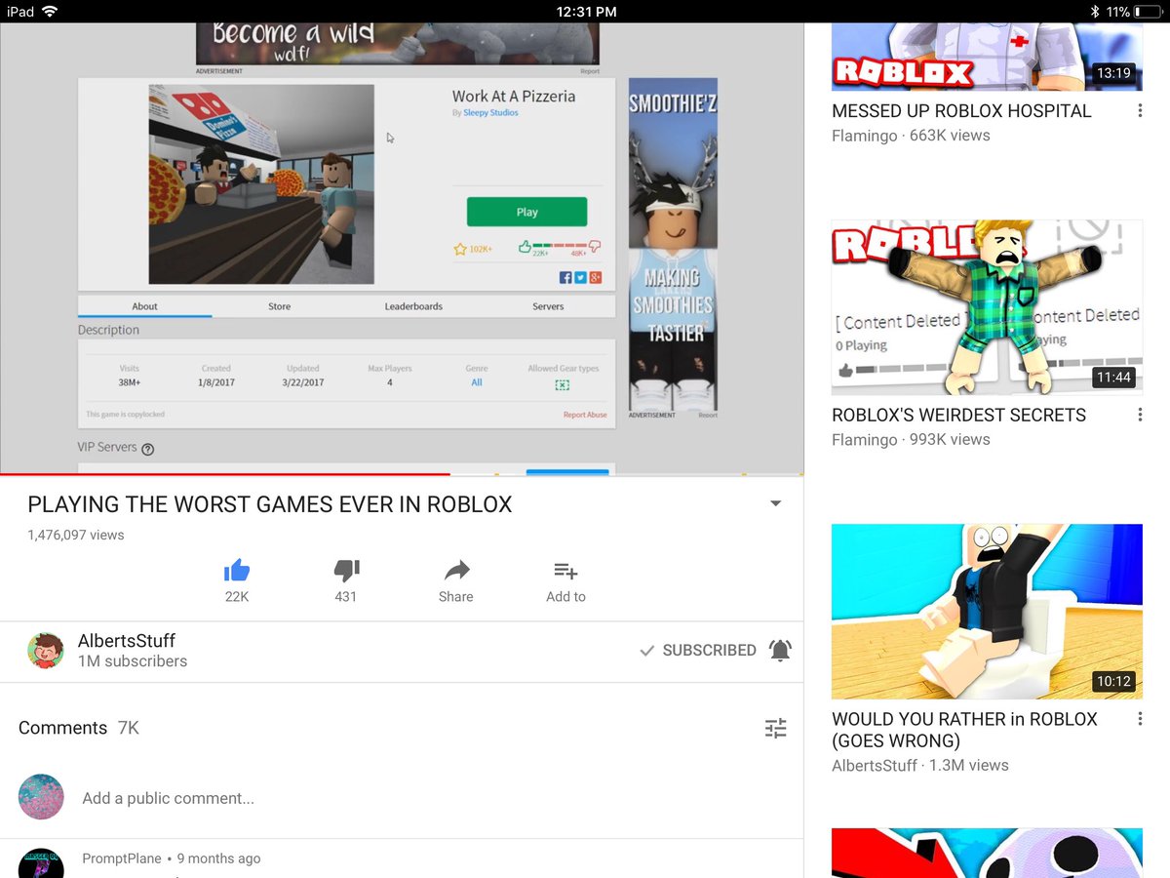The height and width of the screenshot is (878, 1170).
Task: Tap the Comments 7K header
Action: pyautogui.click(x=79, y=728)
